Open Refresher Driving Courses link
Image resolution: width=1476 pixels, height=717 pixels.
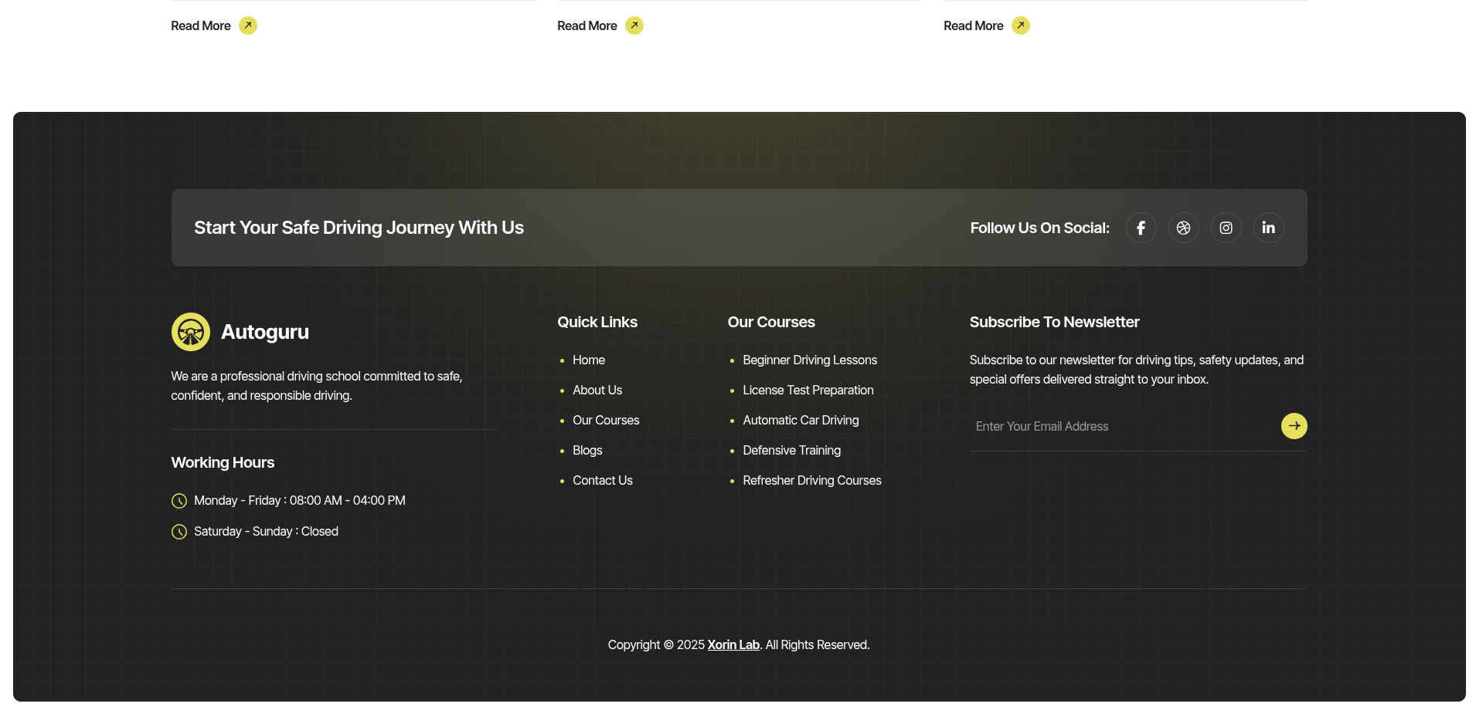(812, 480)
